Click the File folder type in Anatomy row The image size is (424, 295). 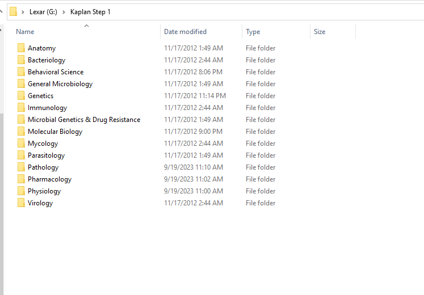[261, 48]
